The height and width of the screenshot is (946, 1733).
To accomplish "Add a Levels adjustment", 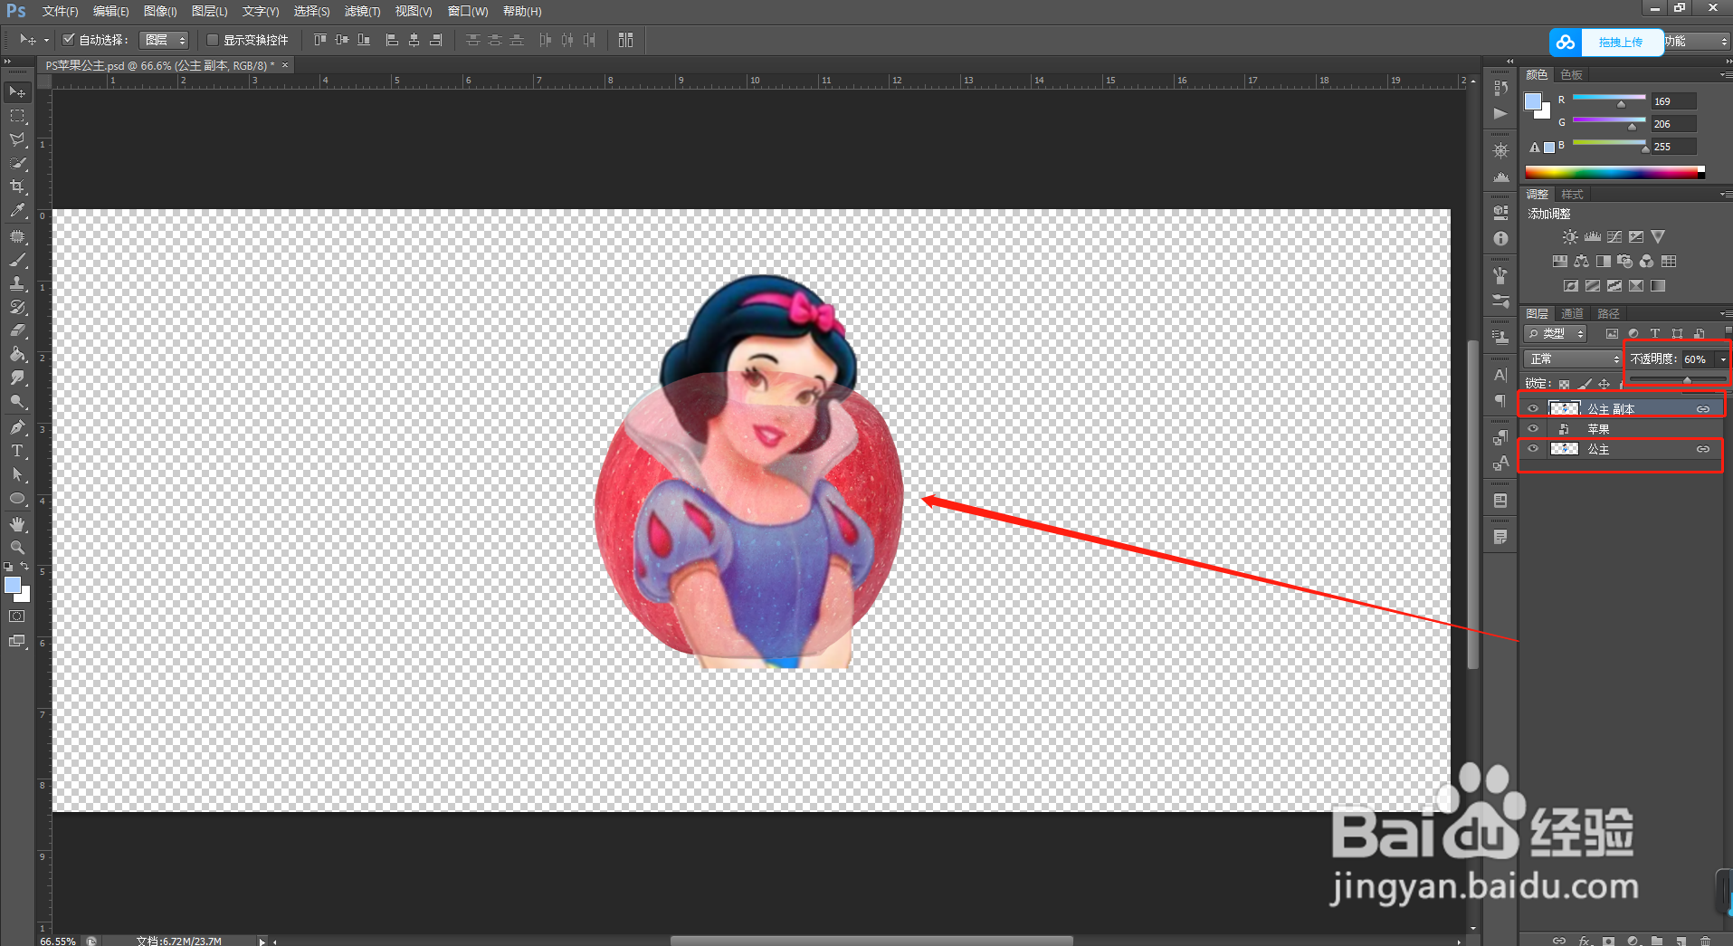I will pyautogui.click(x=1593, y=237).
